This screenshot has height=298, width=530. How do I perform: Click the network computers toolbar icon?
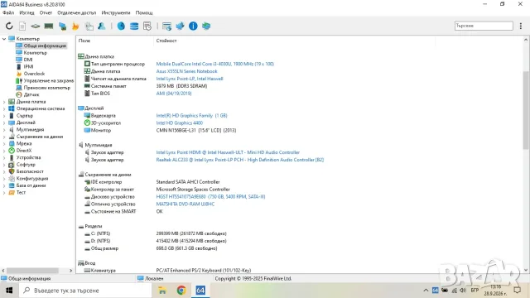point(62,26)
